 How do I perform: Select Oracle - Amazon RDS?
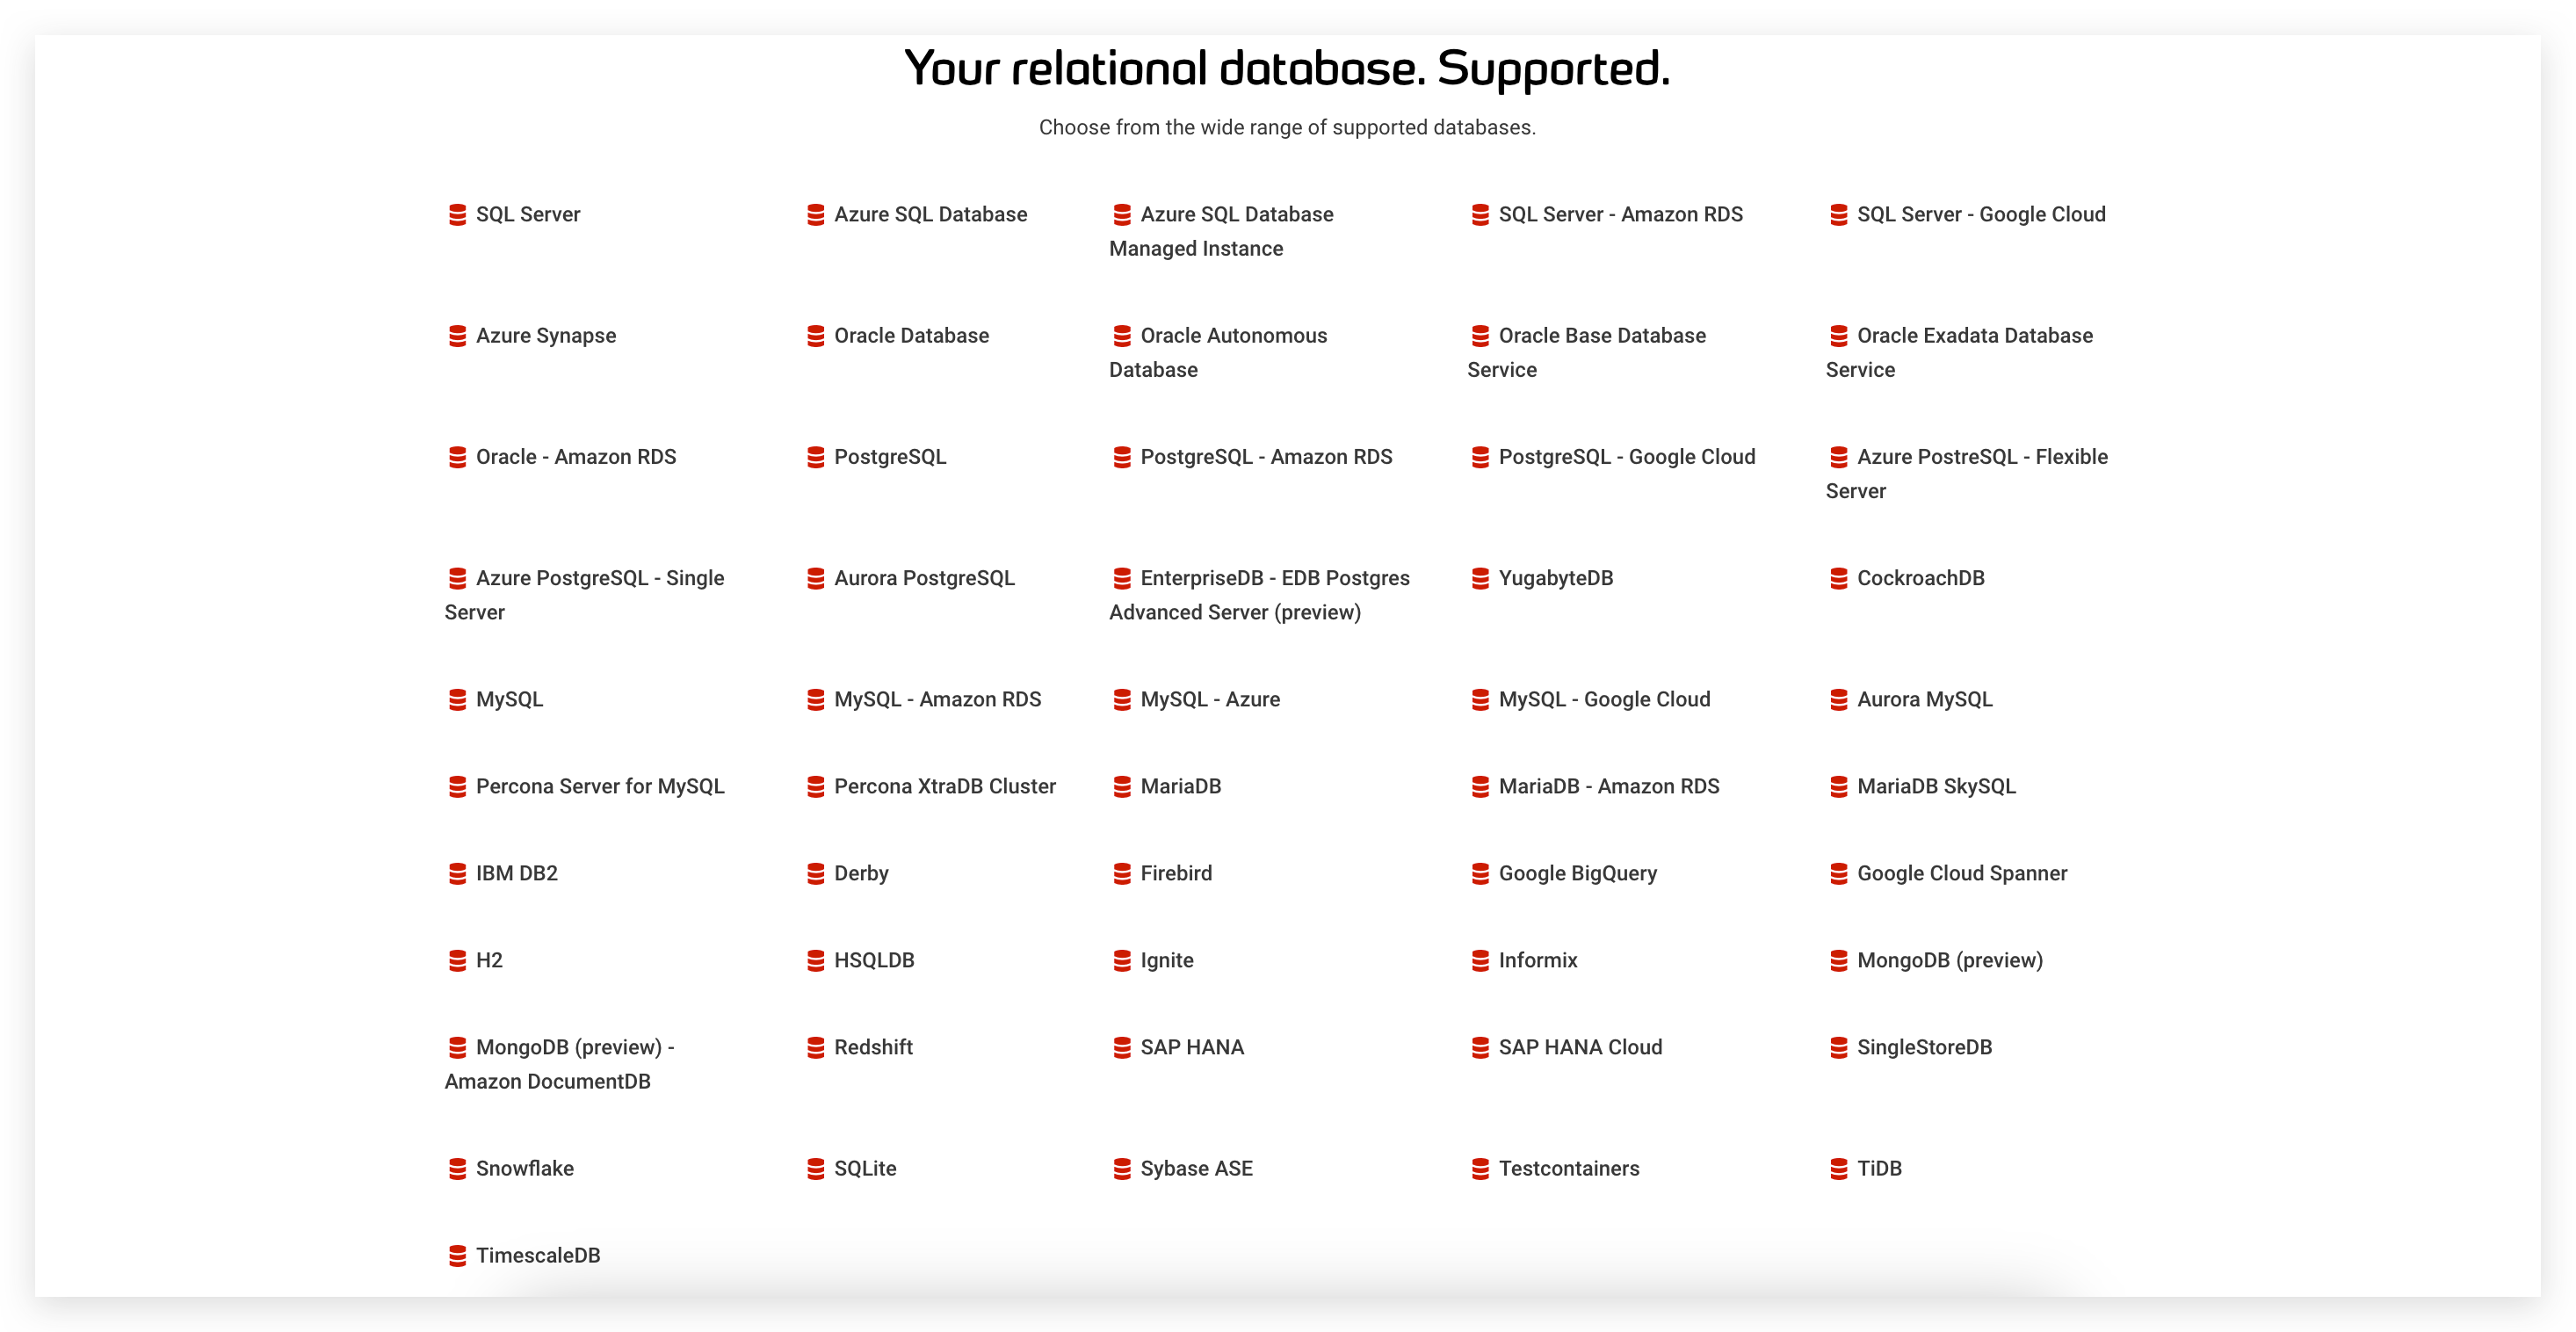(x=576, y=457)
